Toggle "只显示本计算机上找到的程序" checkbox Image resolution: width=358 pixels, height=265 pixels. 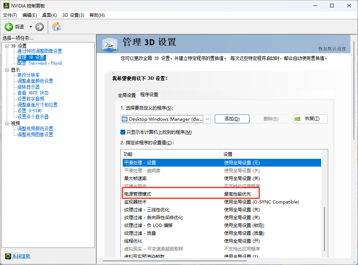click(x=123, y=132)
